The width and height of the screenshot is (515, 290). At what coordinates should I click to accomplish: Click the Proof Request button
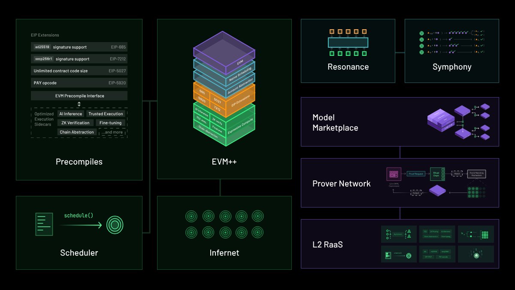pyautogui.click(x=416, y=174)
